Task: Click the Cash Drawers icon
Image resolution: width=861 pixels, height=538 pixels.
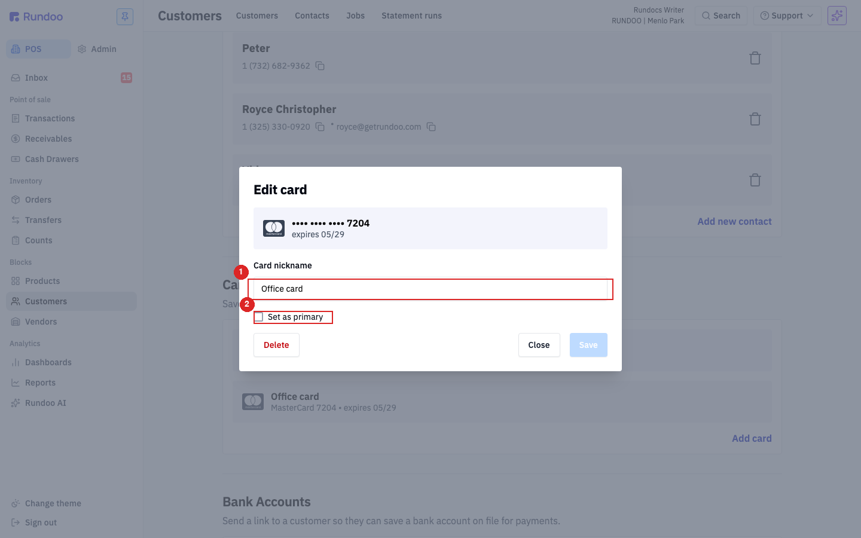Action: (16, 159)
